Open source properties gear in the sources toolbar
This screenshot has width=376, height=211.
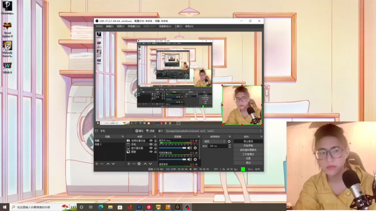pos(139,164)
